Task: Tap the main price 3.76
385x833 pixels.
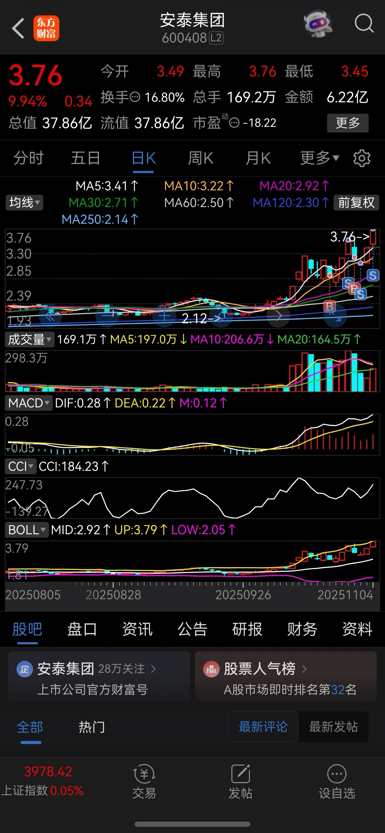Action: (35, 75)
